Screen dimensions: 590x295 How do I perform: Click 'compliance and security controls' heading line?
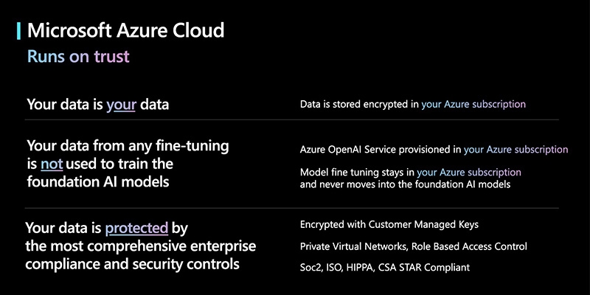tap(132, 263)
